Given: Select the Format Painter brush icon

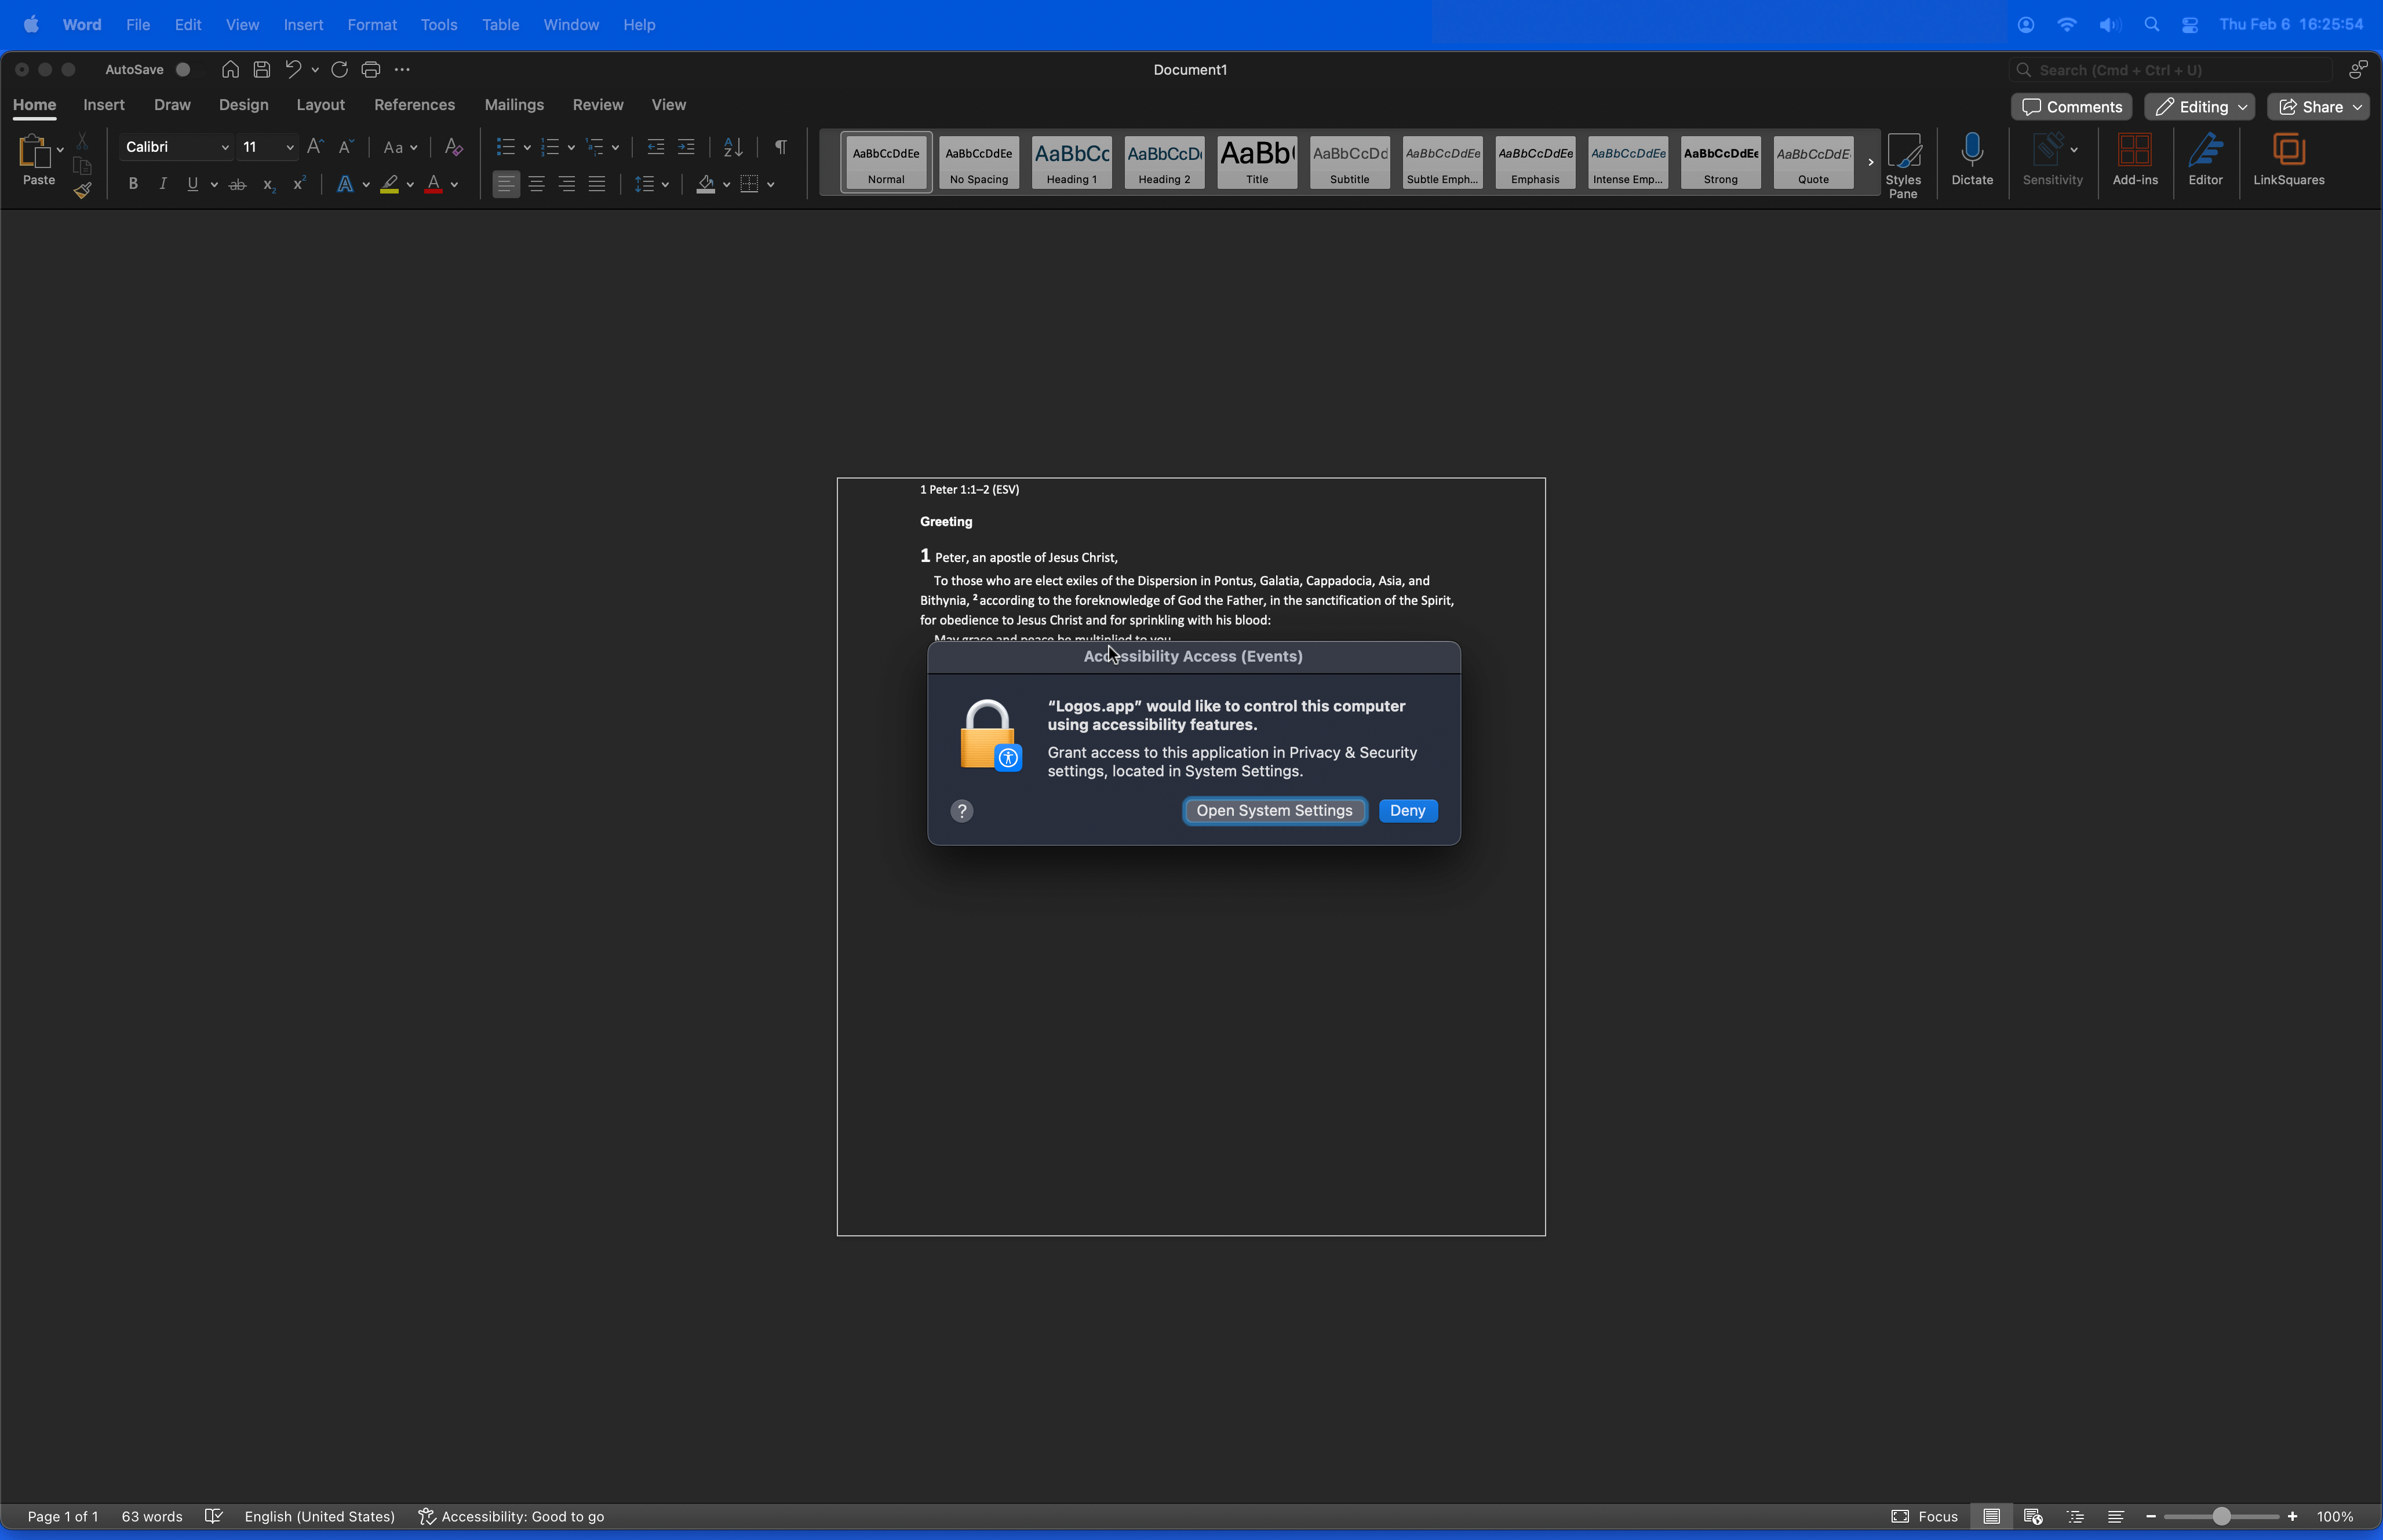Looking at the screenshot, I should coord(83,190).
